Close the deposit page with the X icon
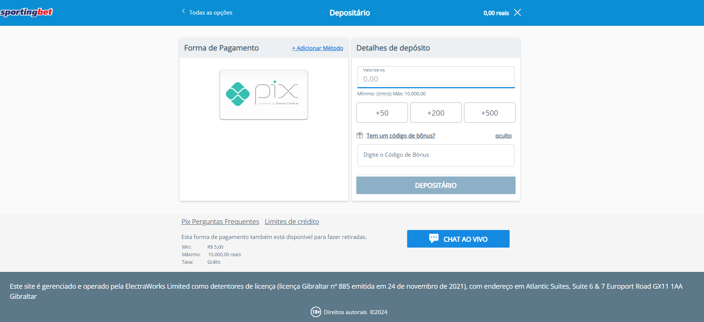The height and width of the screenshot is (322, 704). [x=517, y=12]
